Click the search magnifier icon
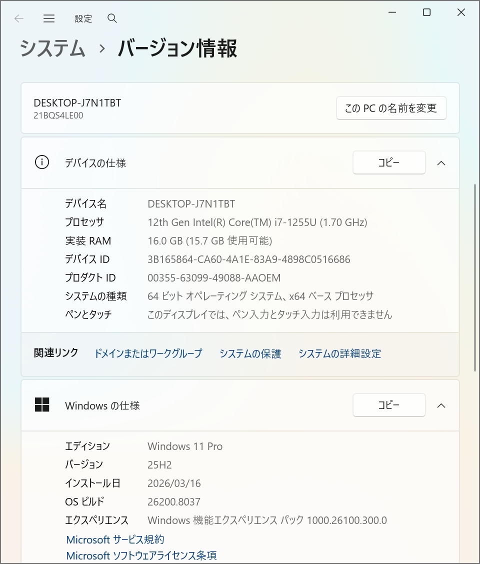This screenshot has width=480, height=564. tap(112, 18)
